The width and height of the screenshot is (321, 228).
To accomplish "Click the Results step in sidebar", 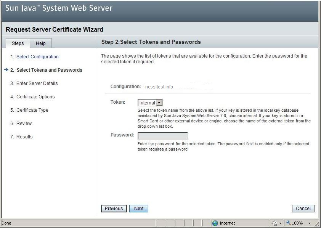I will point(24,137).
